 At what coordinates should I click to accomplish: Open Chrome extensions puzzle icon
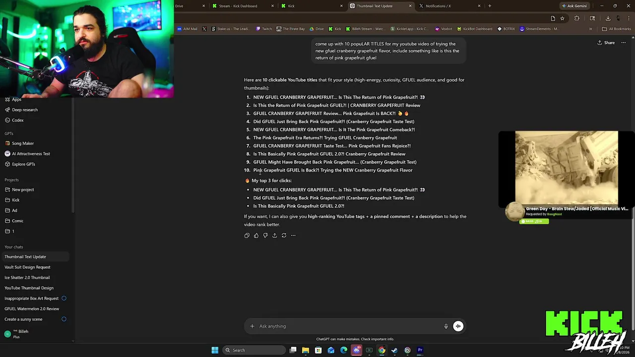[x=576, y=18]
